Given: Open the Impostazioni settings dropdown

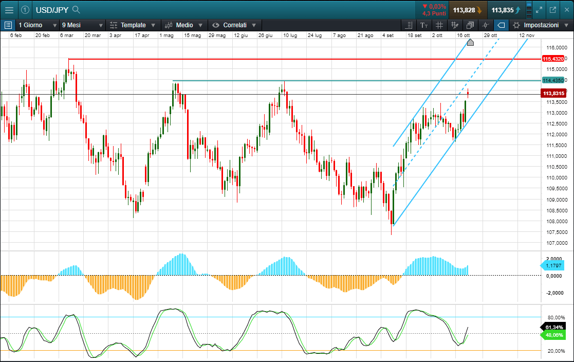Looking at the screenshot, I should (541, 25).
